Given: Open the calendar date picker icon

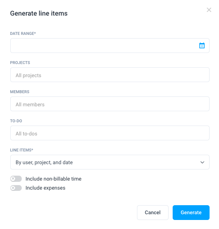Looking at the screenshot, I should (x=202, y=46).
